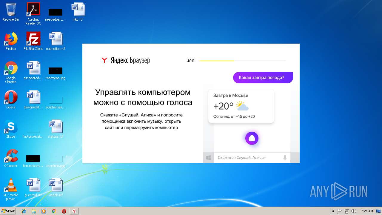This screenshot has height=215, width=382.
Task: Select the rentmean.jpg file icon
Action: pos(56,72)
